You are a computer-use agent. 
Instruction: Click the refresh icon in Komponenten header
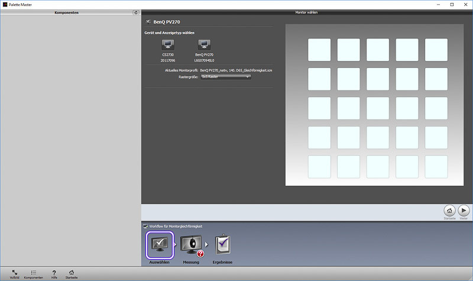(x=136, y=12)
